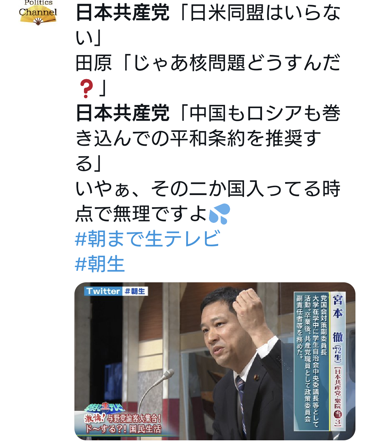Open the Politics Channel profile avatar
Screen dimensions: 367x442
(x=38, y=13)
